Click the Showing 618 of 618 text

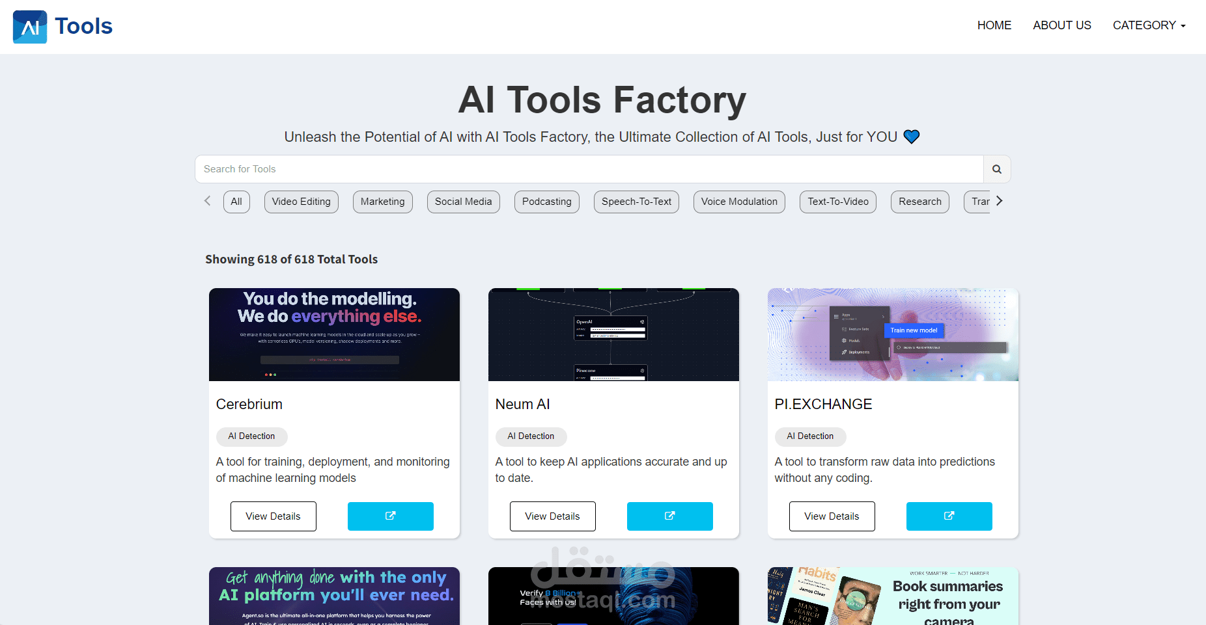coord(292,259)
